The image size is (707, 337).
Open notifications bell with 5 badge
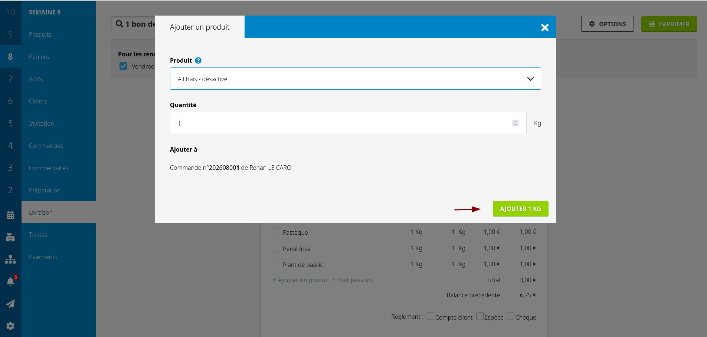coord(10,282)
